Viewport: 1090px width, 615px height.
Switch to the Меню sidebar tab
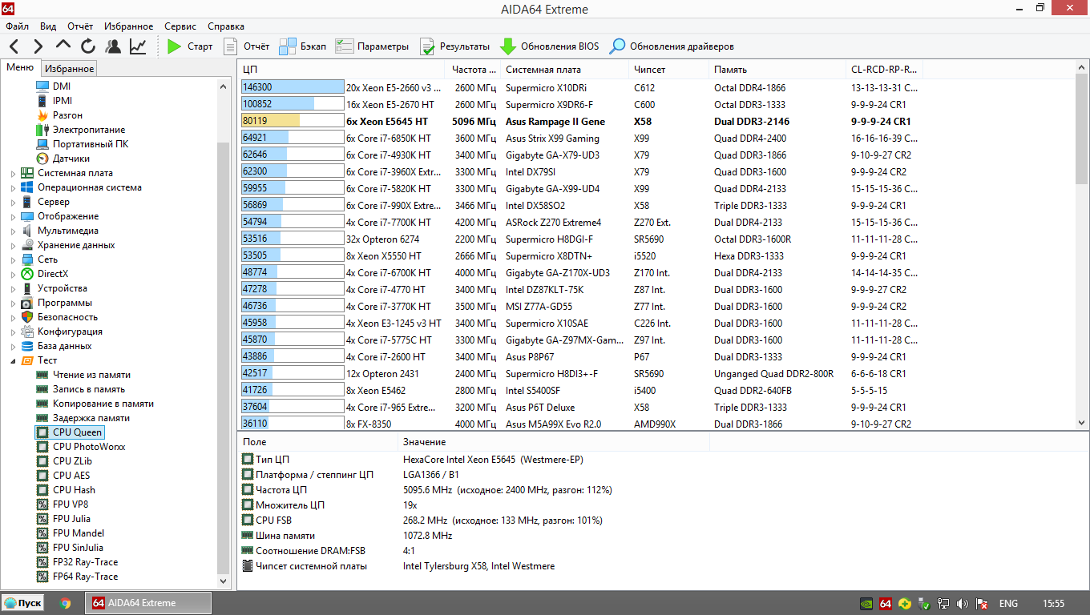click(20, 68)
